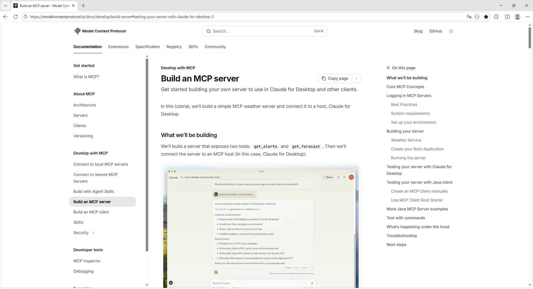Open Build an MCP client page

tap(91, 212)
